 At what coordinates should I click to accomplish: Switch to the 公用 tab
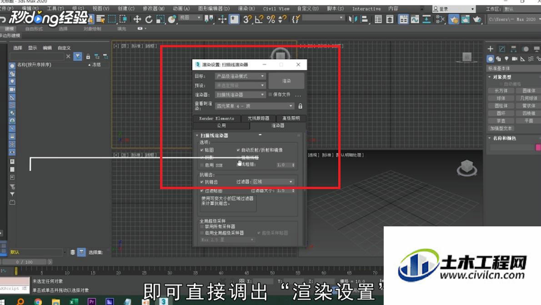pyautogui.click(x=221, y=125)
